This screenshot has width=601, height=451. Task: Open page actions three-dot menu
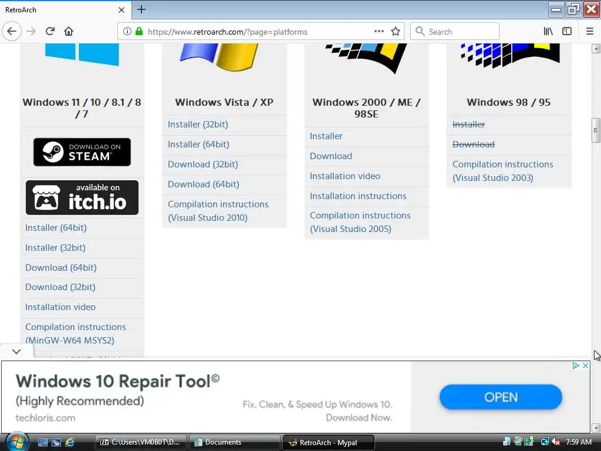[x=379, y=32]
